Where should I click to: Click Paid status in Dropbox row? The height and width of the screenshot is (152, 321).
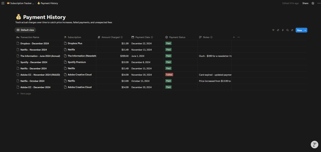click(x=168, y=43)
